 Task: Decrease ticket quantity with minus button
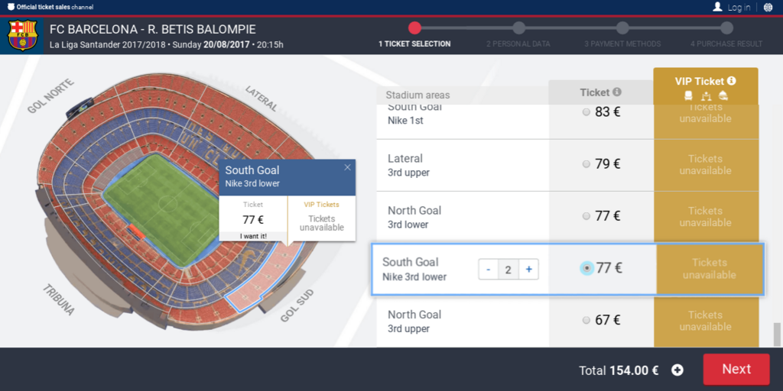coord(489,270)
